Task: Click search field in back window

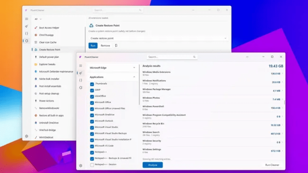Action: point(118,10)
